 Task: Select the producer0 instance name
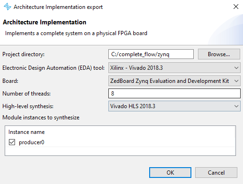point(31,142)
